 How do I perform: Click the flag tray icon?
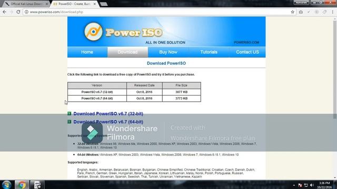click(x=300, y=185)
